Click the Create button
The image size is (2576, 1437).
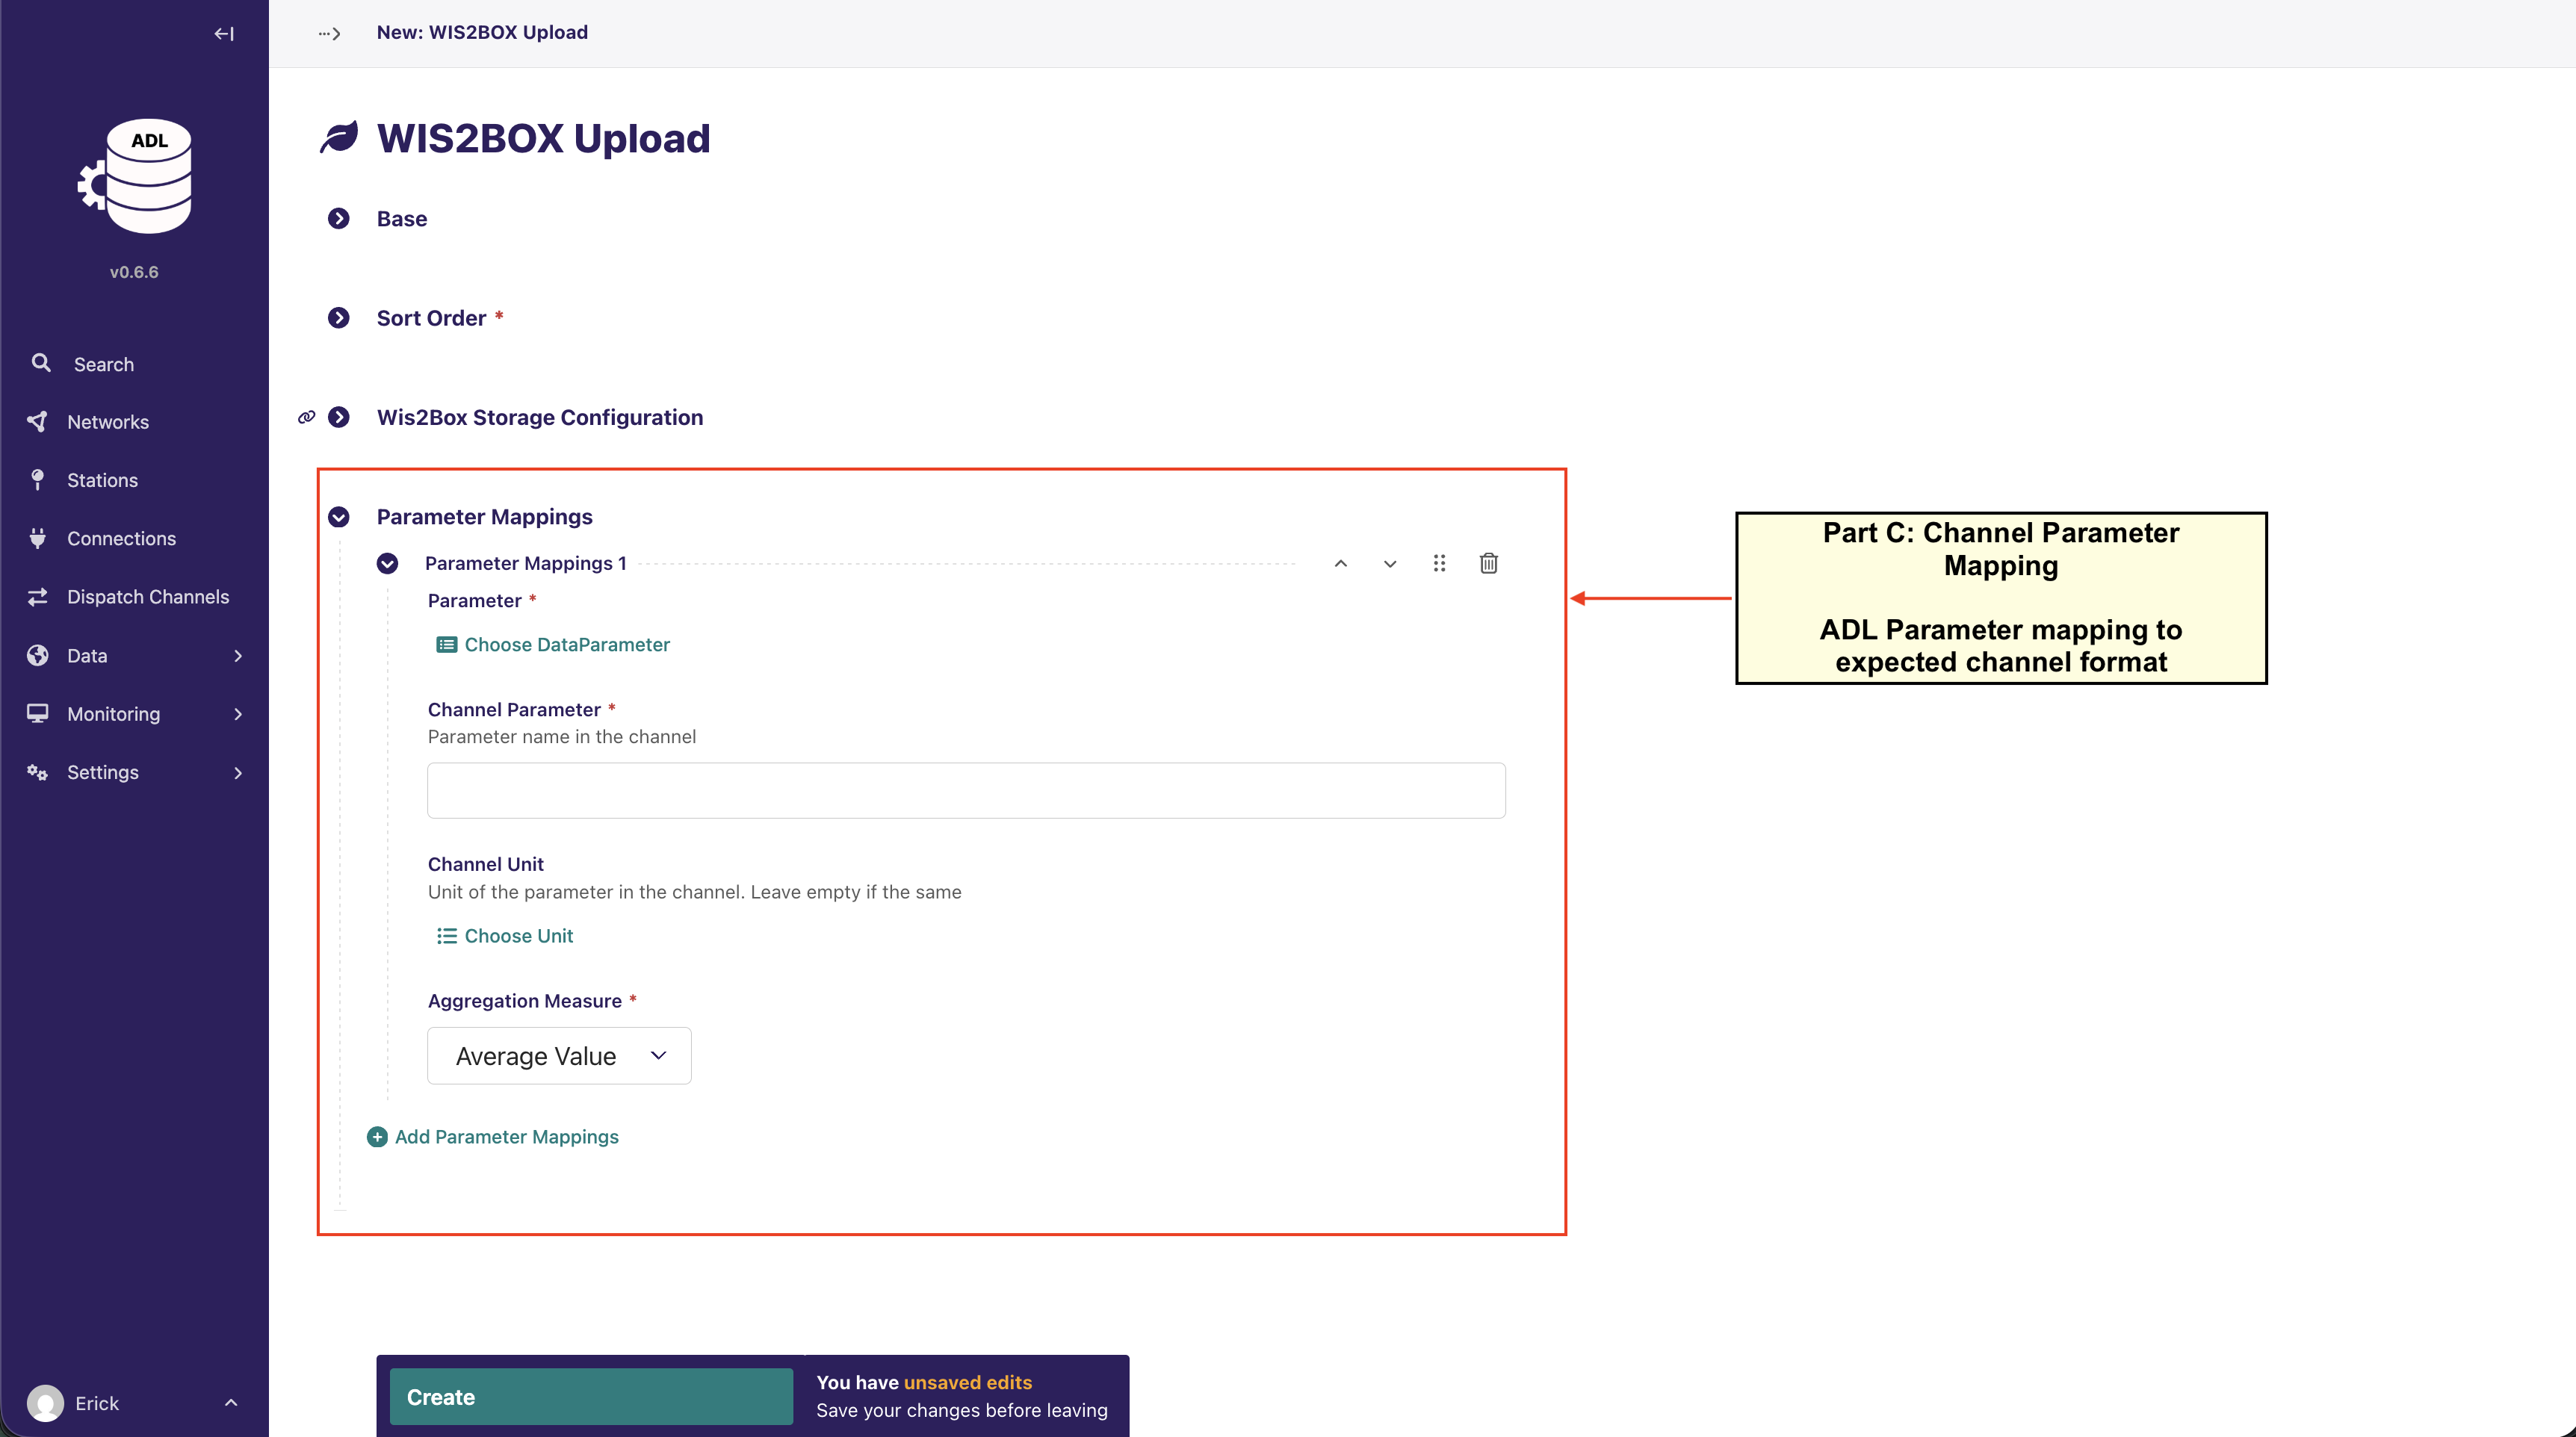coord(591,1397)
